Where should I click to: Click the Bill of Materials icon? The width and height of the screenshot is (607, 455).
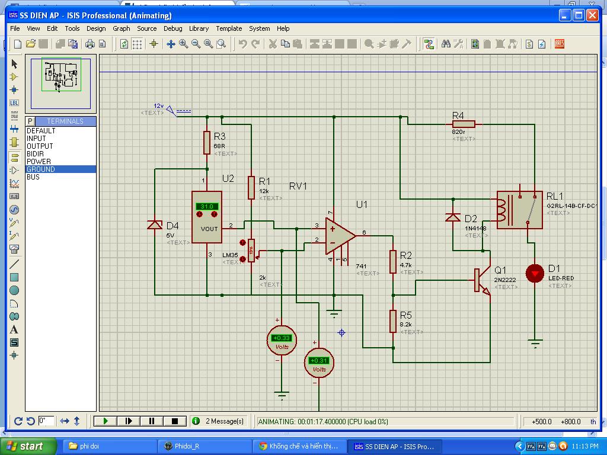[529, 44]
